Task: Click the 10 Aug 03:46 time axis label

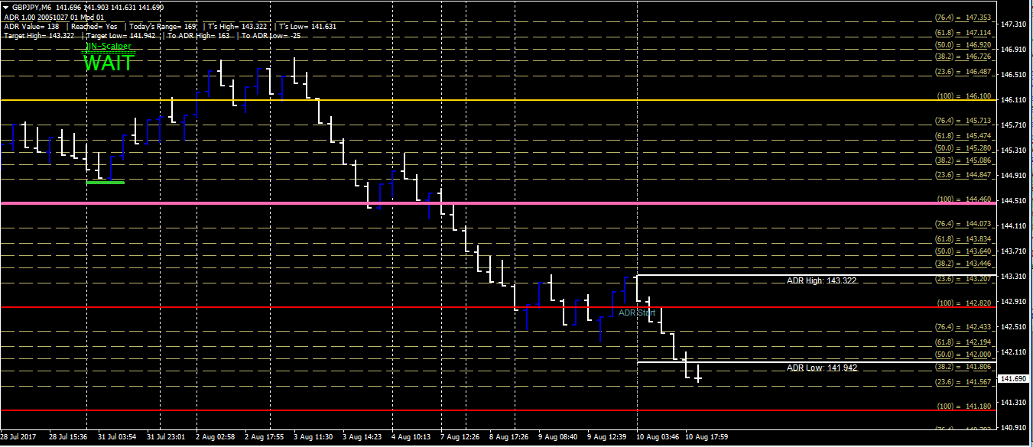Action: pyautogui.click(x=658, y=437)
